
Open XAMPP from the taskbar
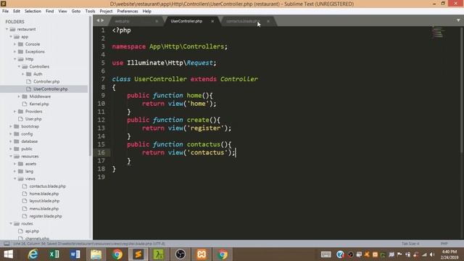(x=202, y=254)
